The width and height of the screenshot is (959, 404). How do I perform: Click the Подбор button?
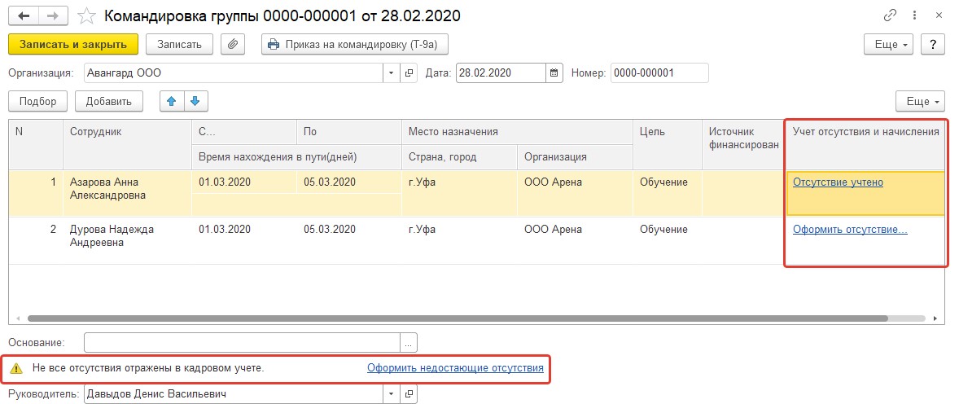pyautogui.click(x=38, y=102)
